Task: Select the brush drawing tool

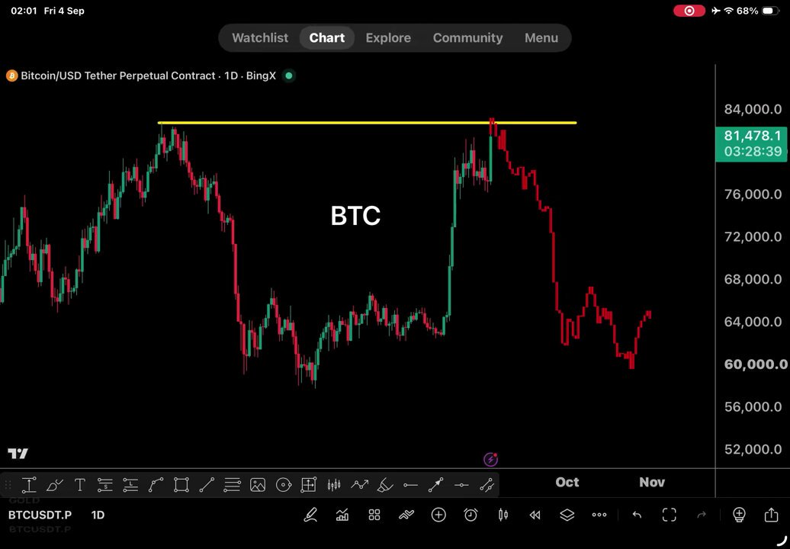Action: (54, 485)
